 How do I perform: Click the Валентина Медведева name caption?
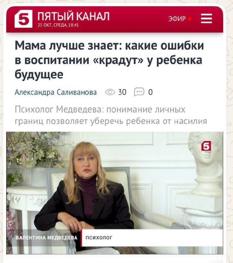pos(47,237)
